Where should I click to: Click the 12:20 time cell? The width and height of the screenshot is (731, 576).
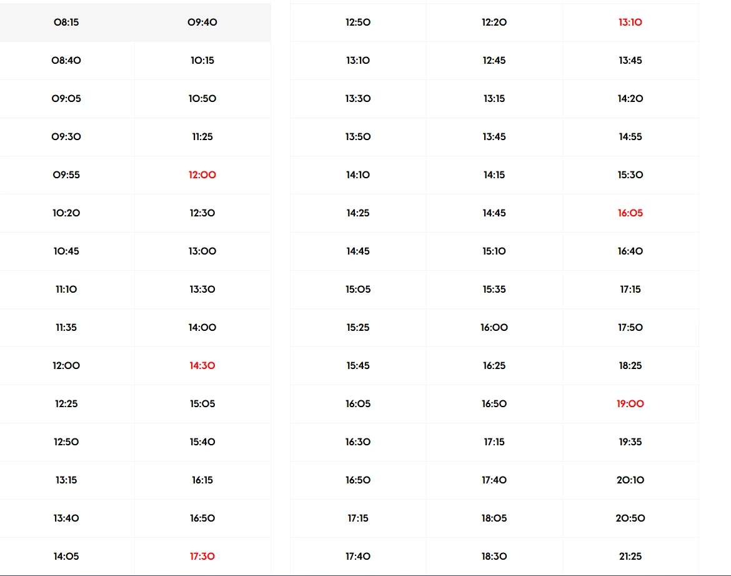[x=494, y=23]
